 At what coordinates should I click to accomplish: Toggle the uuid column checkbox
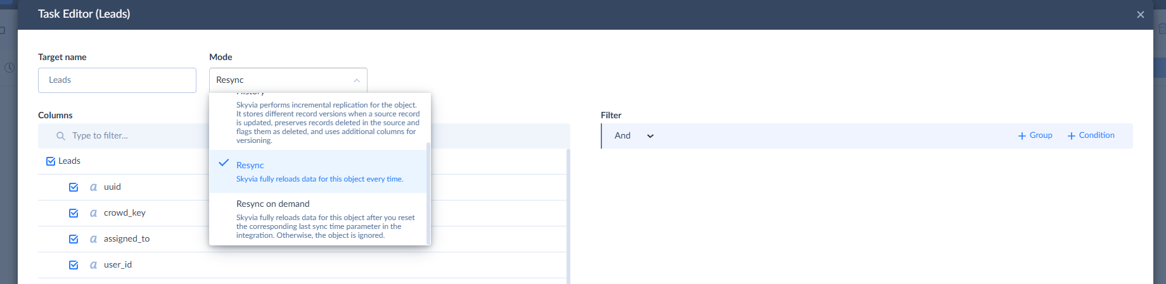[x=74, y=187]
